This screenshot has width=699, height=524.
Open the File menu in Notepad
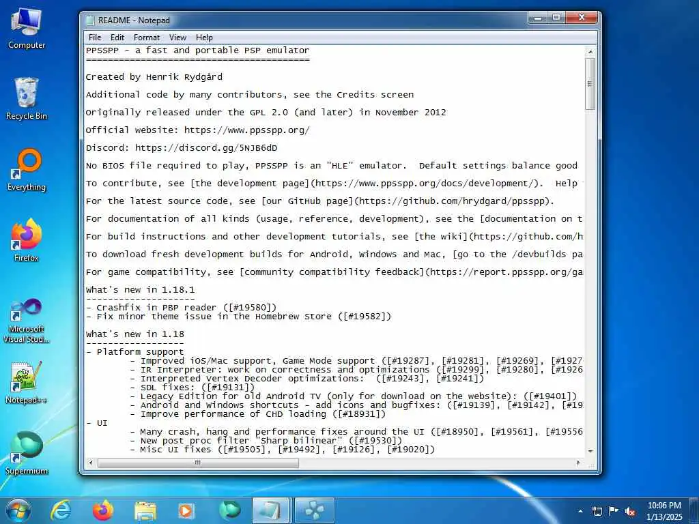pos(95,38)
